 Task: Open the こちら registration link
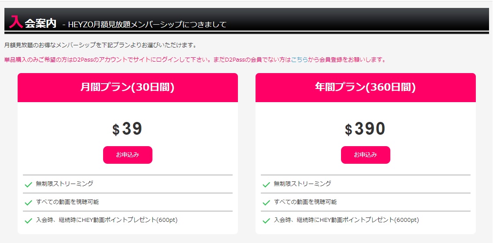299,60
